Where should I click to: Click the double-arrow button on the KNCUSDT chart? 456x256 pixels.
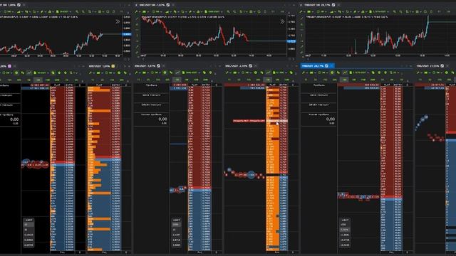click(x=282, y=21)
